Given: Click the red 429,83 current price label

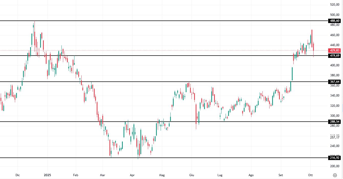Looking at the screenshot, I should click(x=335, y=51).
